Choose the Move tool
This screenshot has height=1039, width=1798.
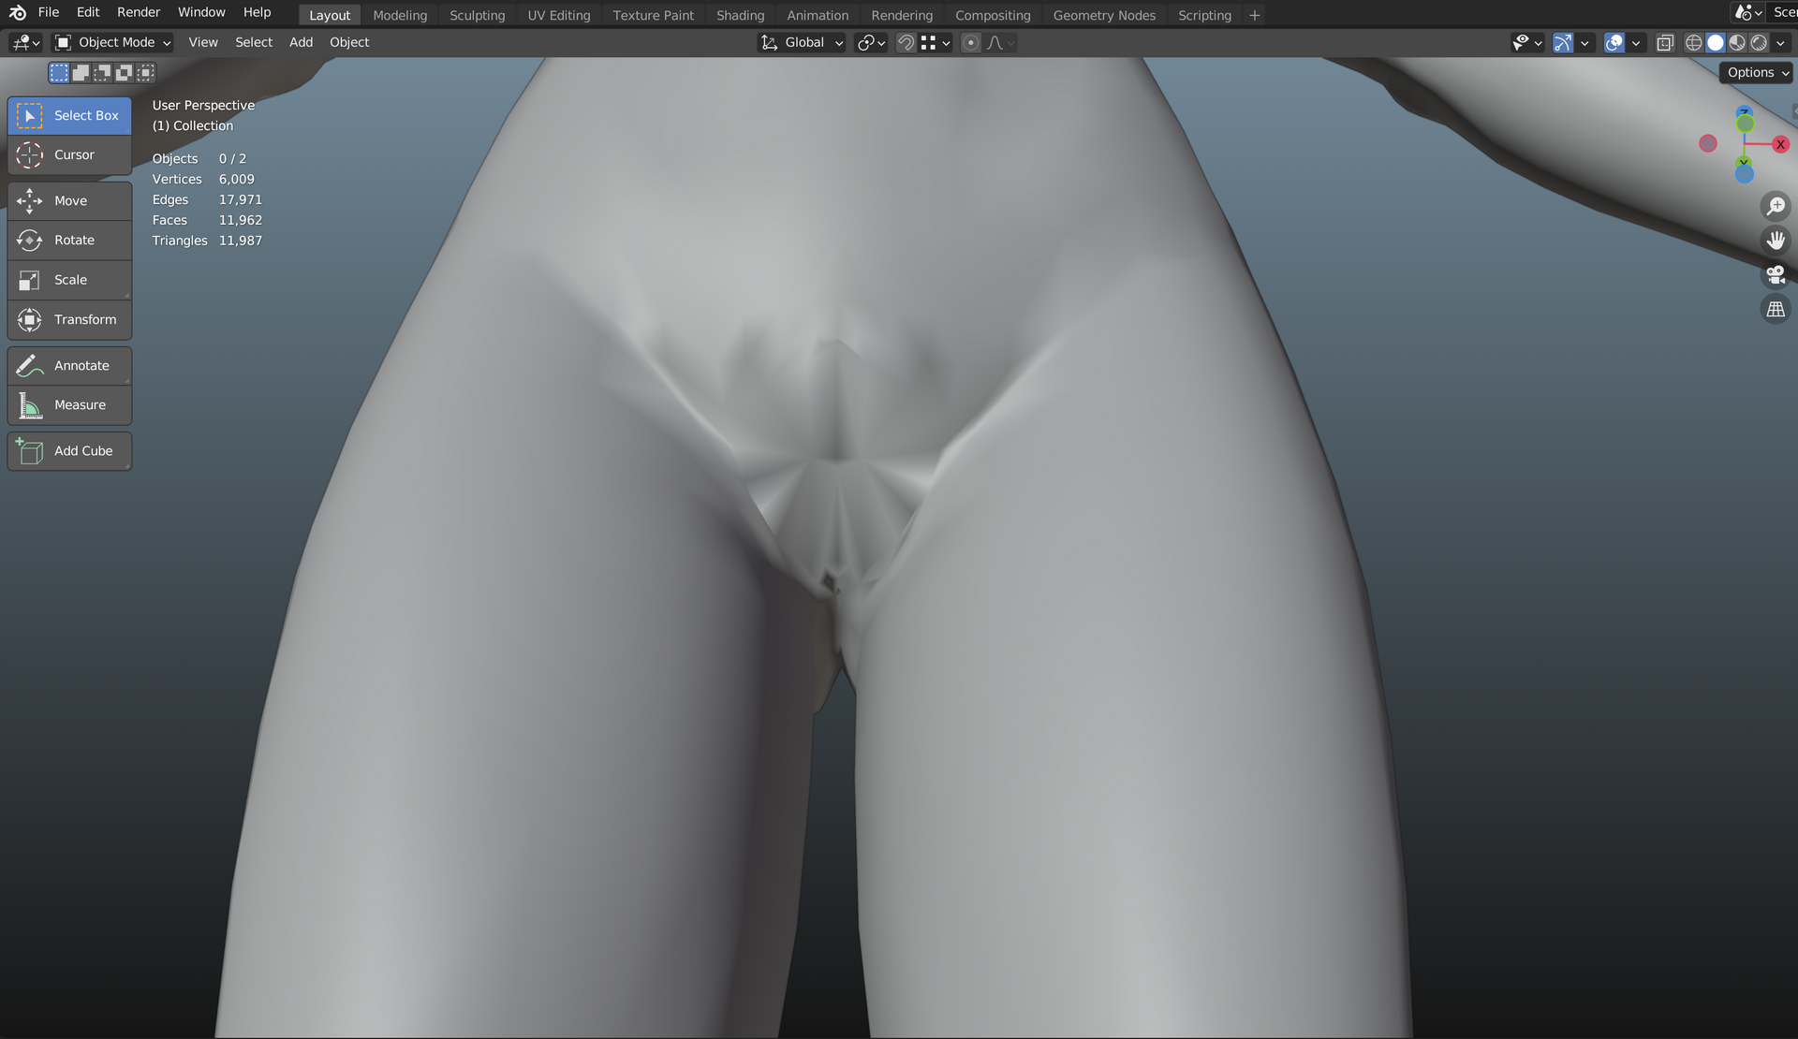(x=69, y=200)
